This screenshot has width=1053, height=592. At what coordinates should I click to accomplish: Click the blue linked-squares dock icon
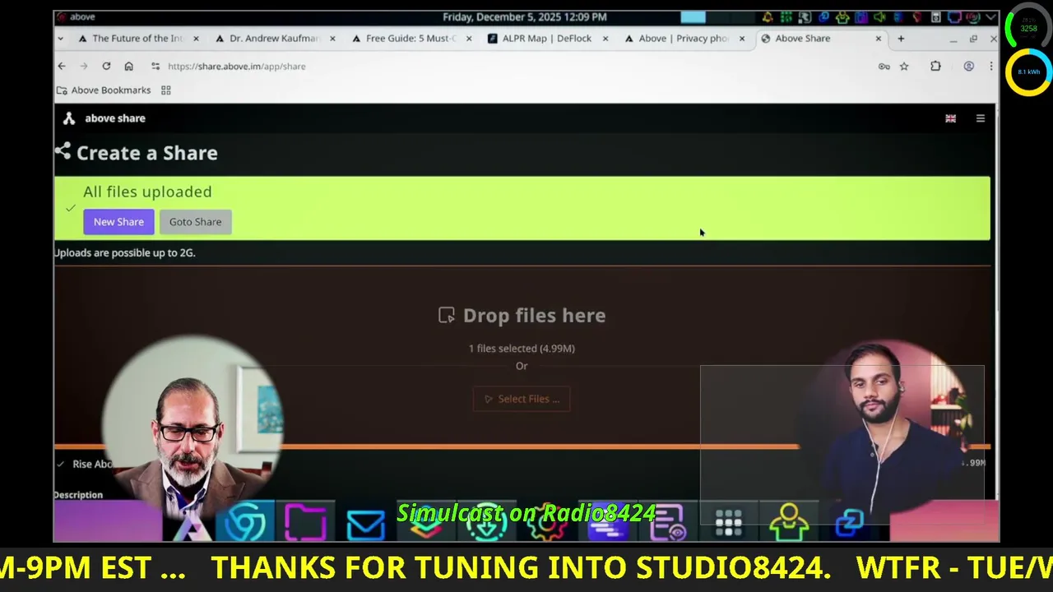pos(849,521)
